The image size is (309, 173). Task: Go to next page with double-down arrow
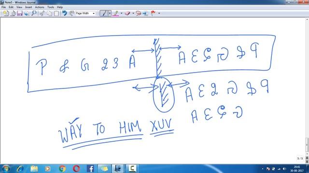point(307,161)
